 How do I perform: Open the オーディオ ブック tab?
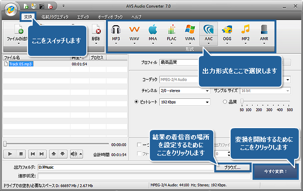(110, 17)
